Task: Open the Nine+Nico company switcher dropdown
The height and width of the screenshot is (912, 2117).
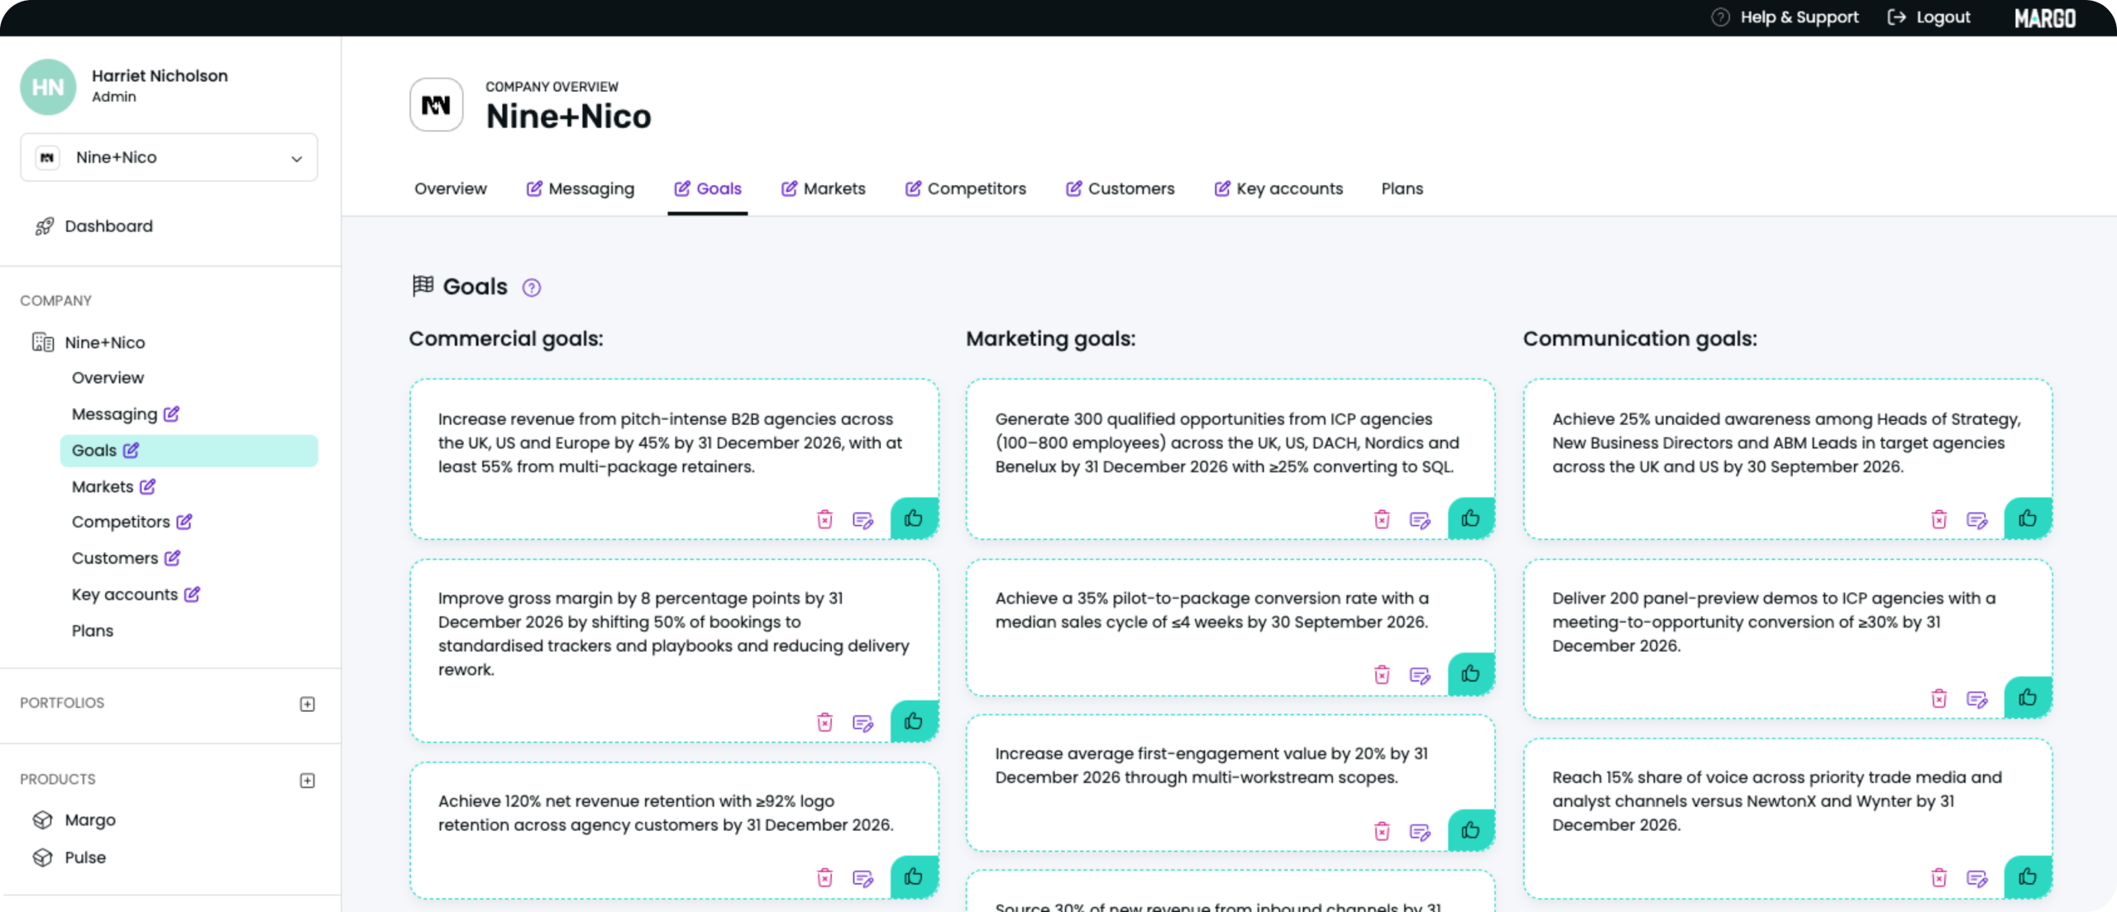Action: pyautogui.click(x=169, y=157)
